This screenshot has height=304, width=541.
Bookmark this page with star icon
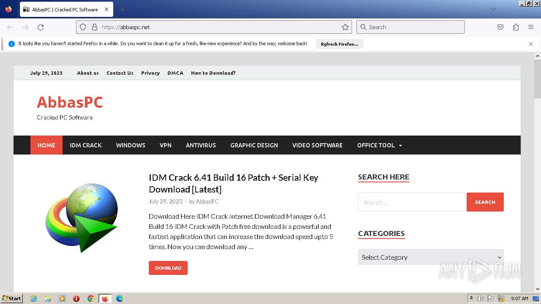[x=345, y=27]
